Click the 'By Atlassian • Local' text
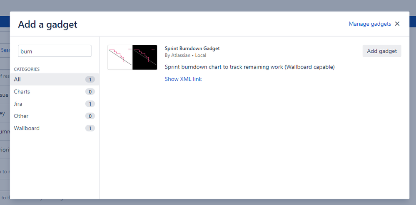 185,55
